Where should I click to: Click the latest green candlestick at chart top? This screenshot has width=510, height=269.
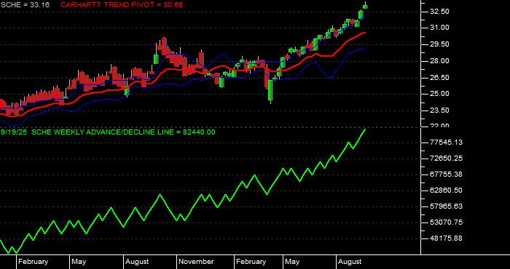[x=365, y=7]
